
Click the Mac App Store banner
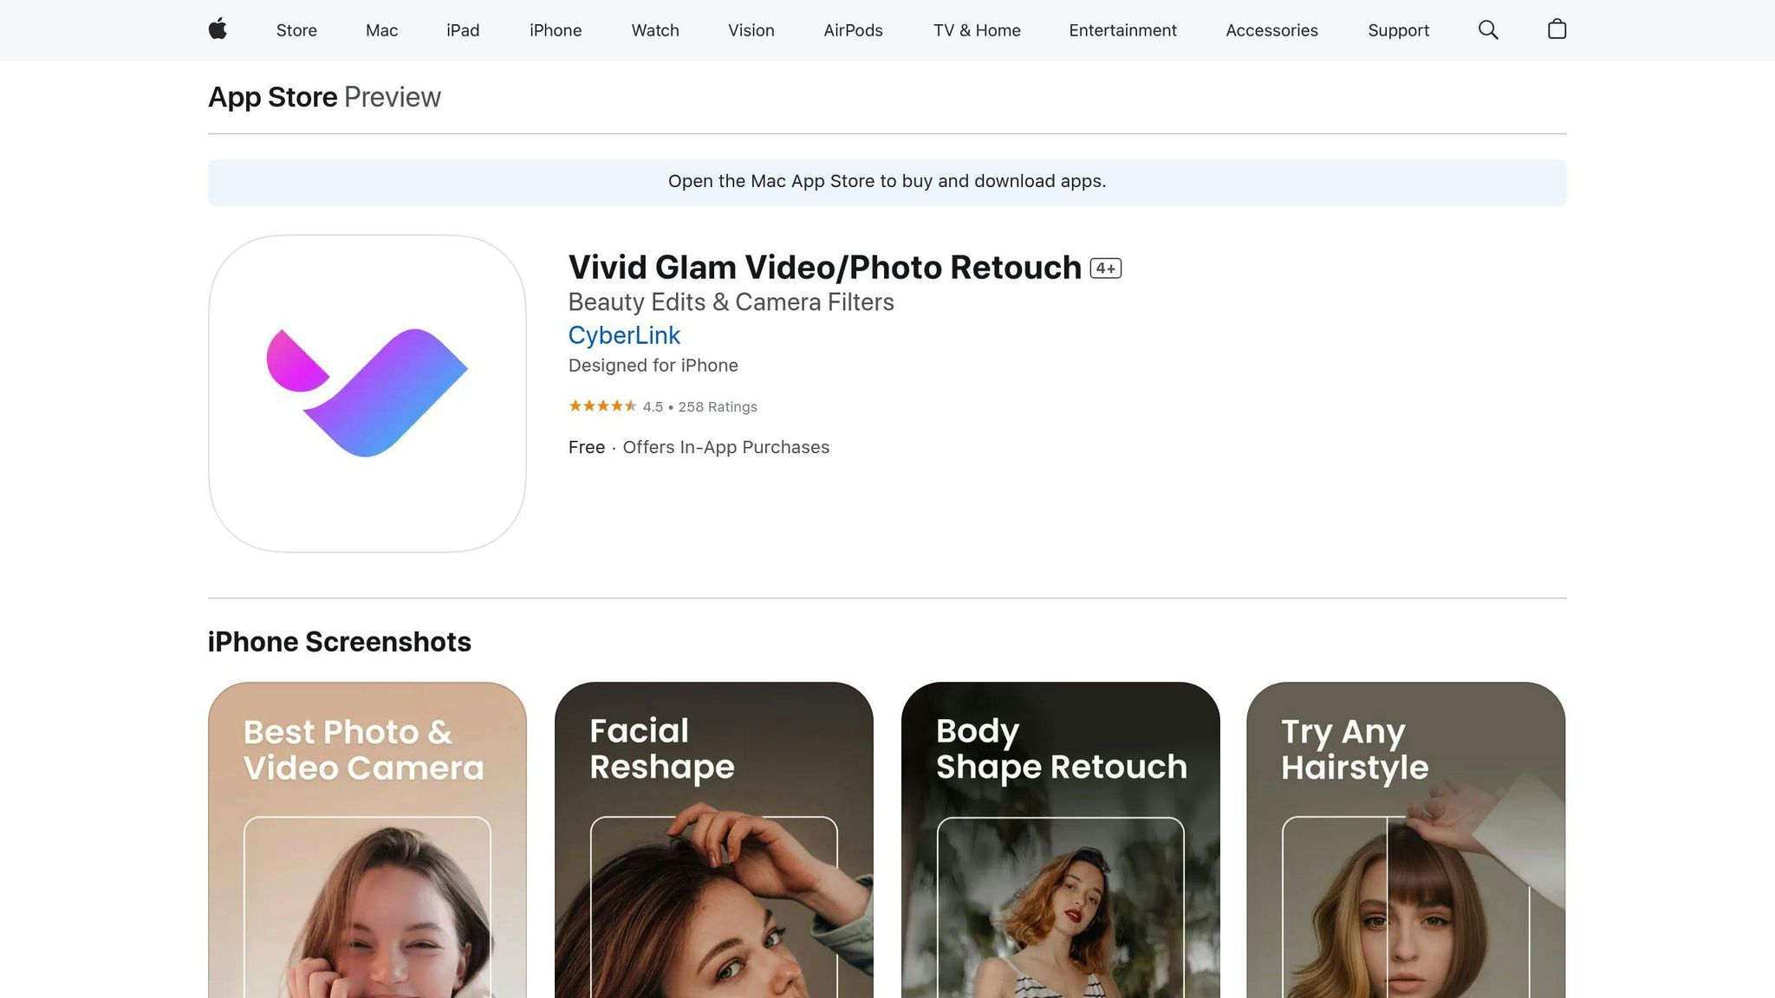[x=887, y=182]
